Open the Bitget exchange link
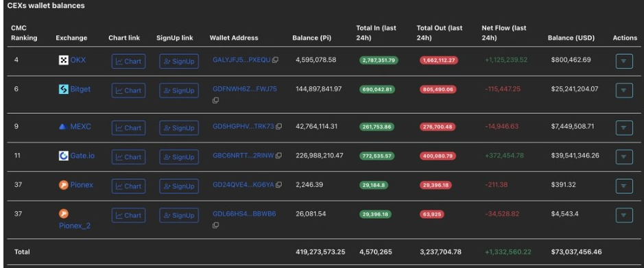 pyautogui.click(x=80, y=89)
